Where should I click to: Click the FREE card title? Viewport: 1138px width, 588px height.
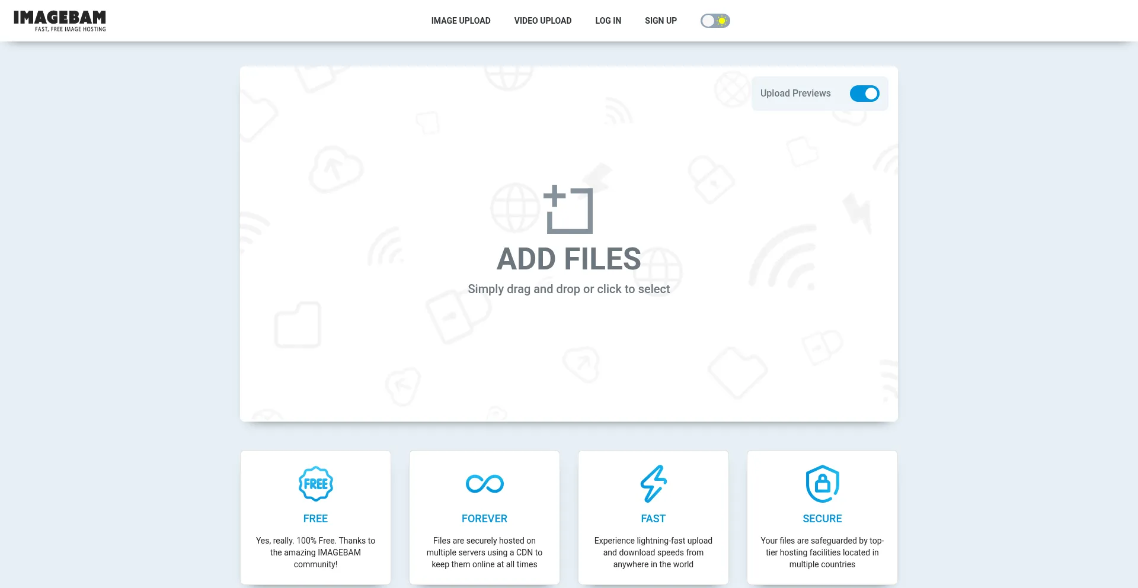pos(315,519)
